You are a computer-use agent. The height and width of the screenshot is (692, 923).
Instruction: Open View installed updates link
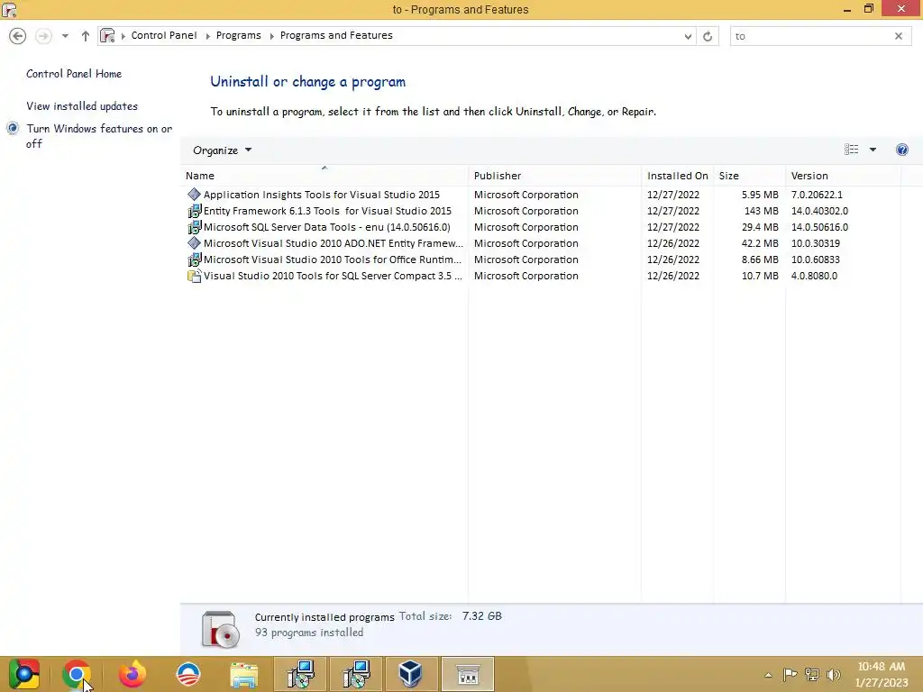tap(82, 106)
